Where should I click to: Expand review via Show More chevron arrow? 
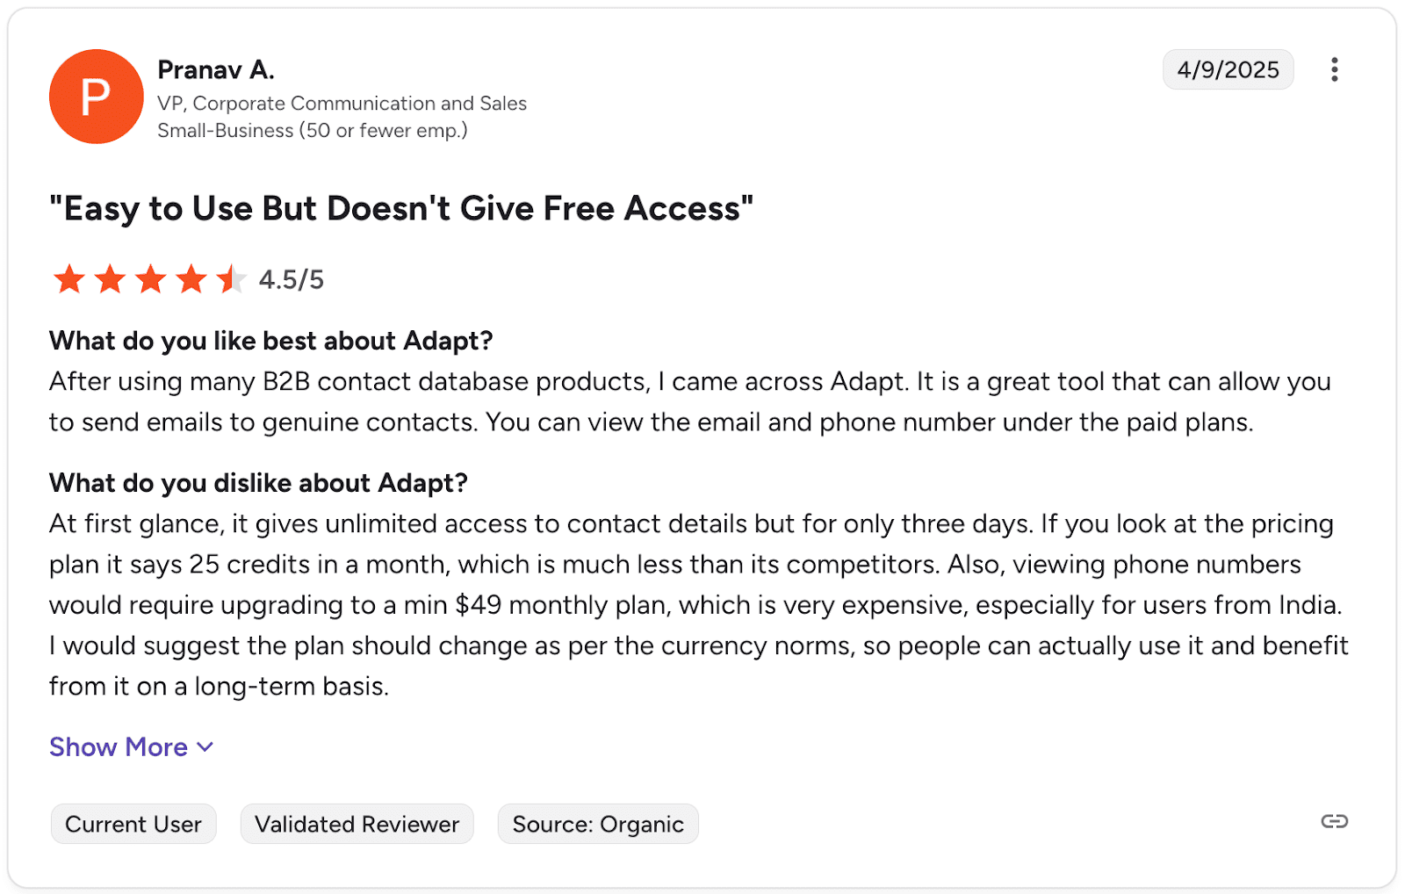coord(205,747)
